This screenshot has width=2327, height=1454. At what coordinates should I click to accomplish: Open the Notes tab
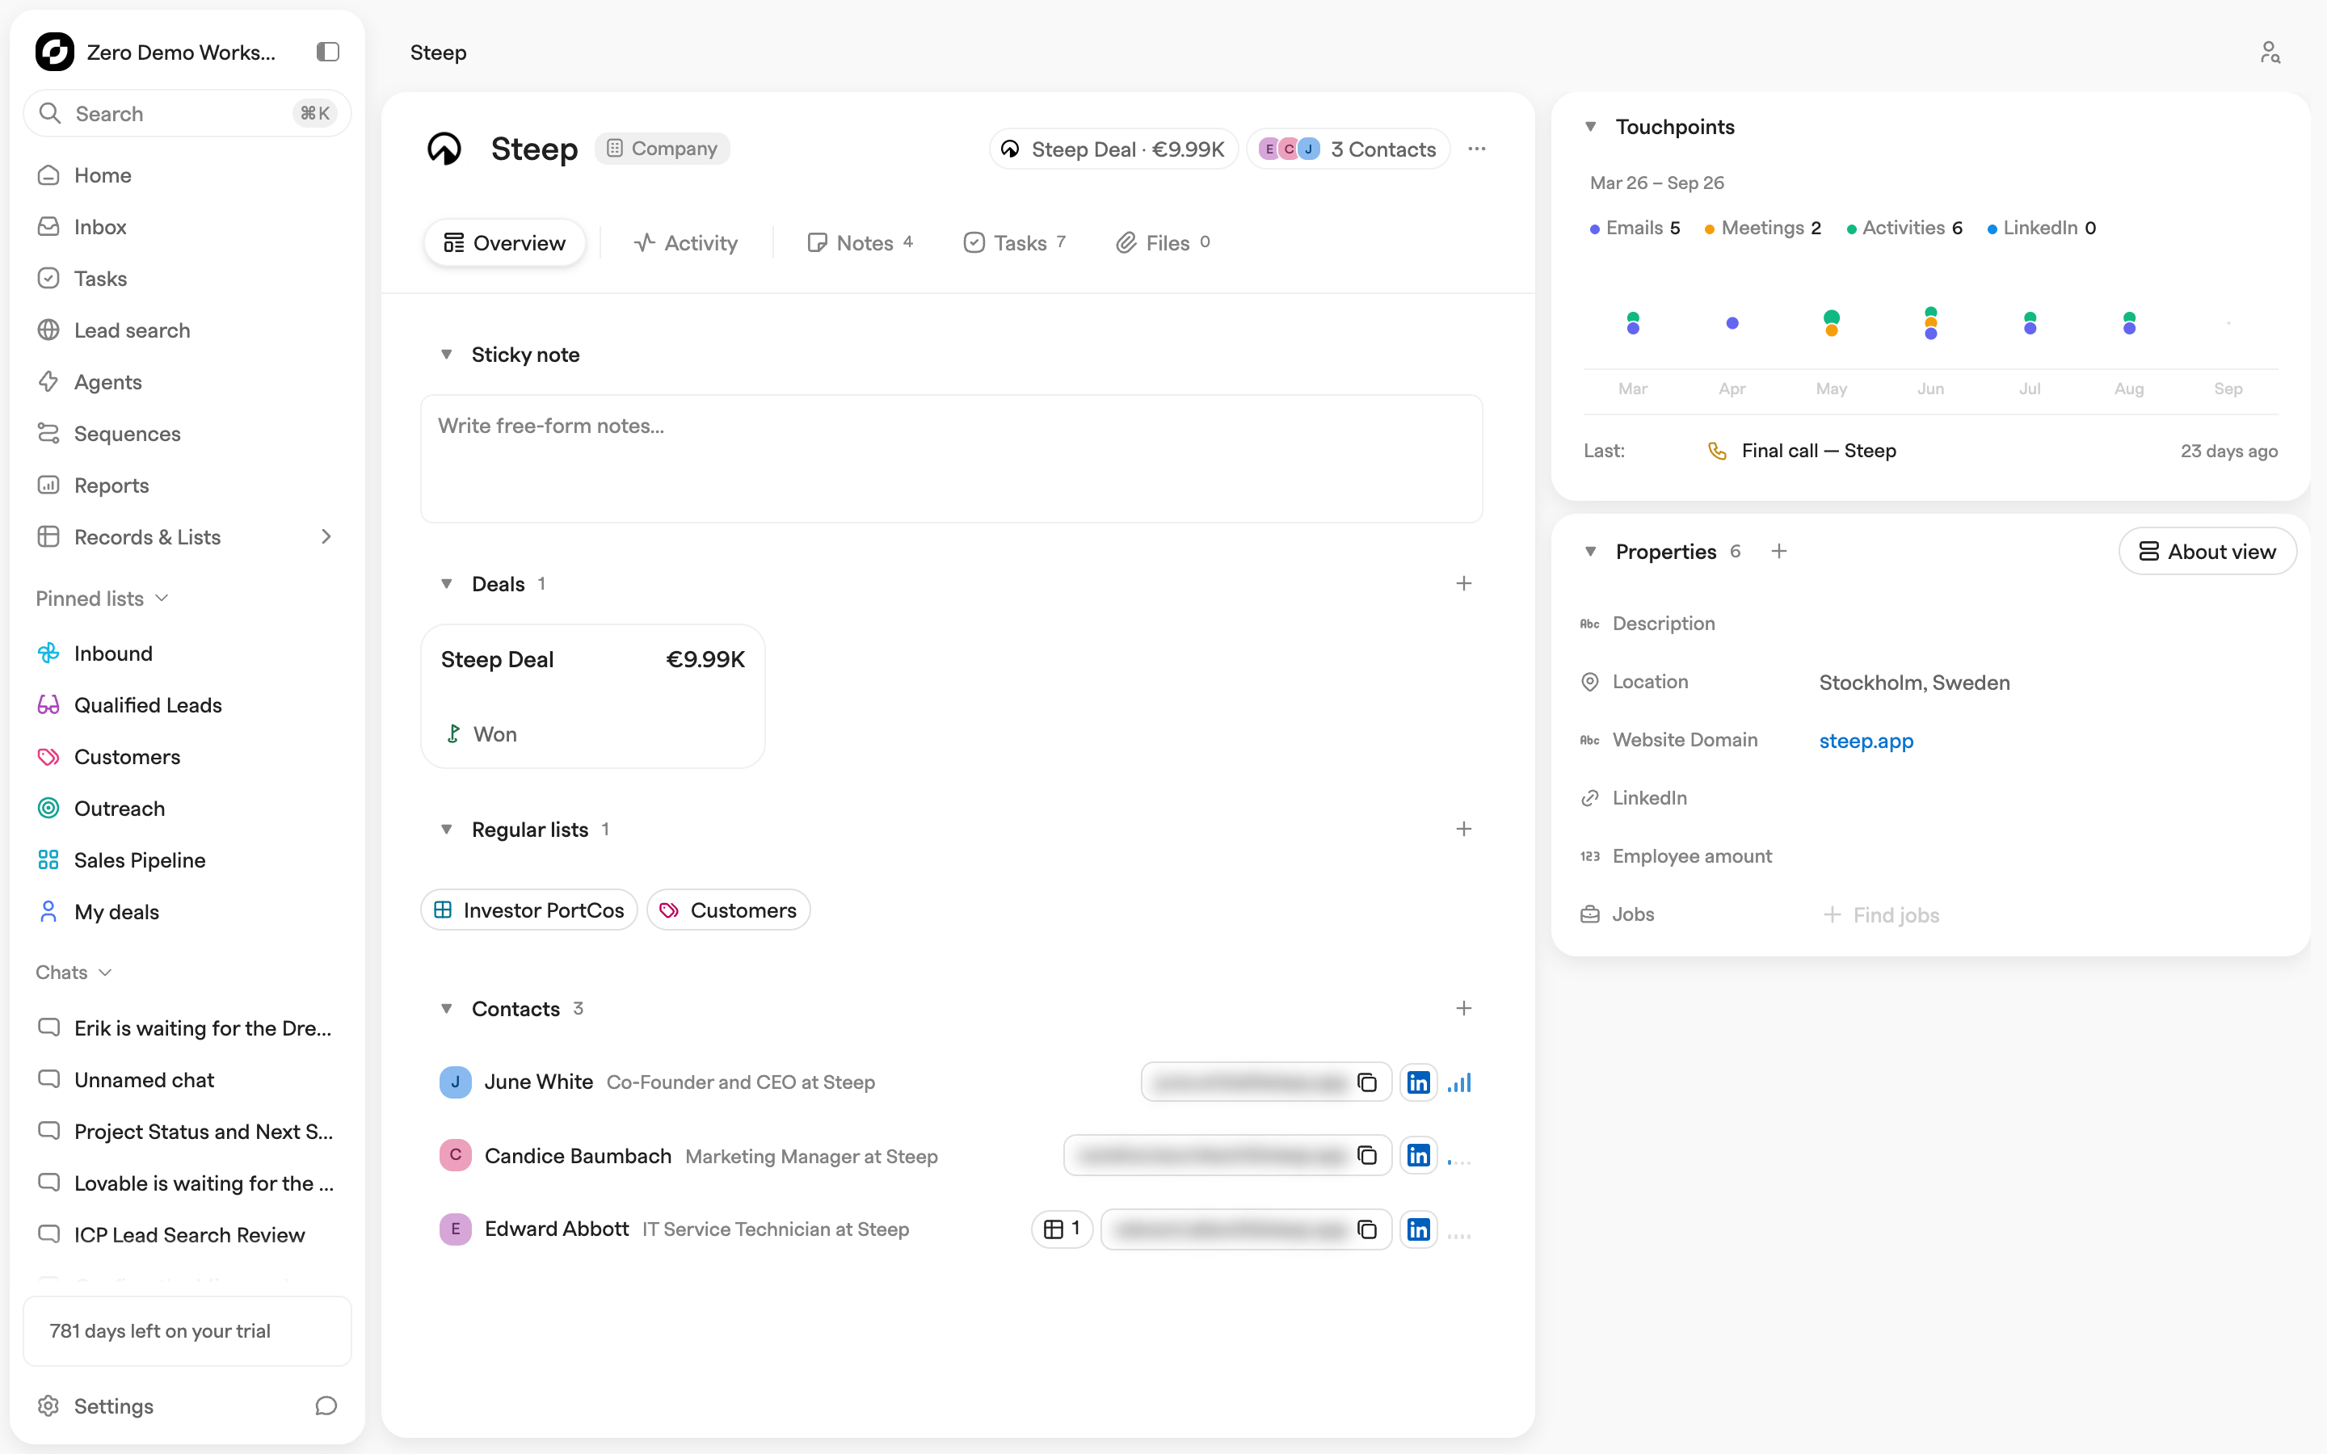tap(860, 243)
